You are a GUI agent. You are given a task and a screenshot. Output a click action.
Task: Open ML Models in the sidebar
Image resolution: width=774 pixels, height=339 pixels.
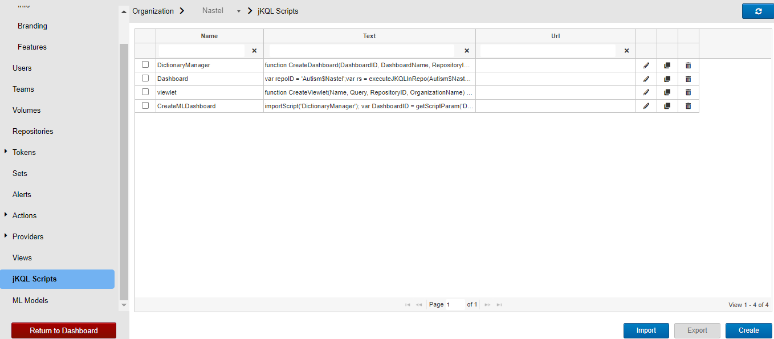tap(30, 300)
